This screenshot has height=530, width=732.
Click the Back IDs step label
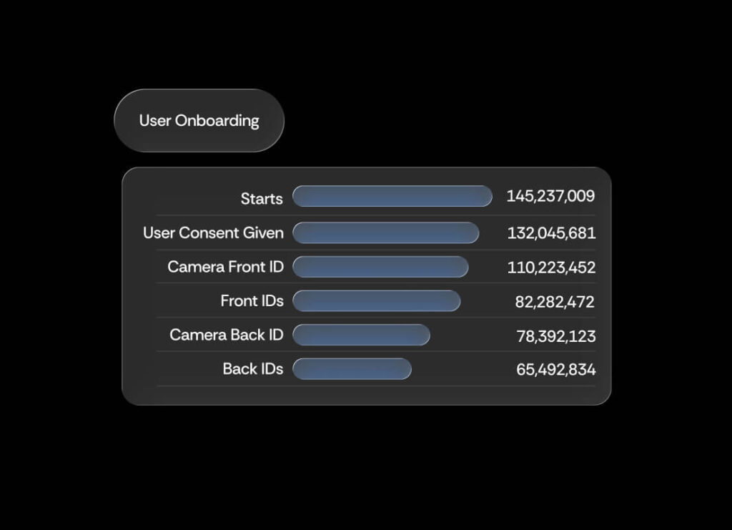[x=252, y=369]
